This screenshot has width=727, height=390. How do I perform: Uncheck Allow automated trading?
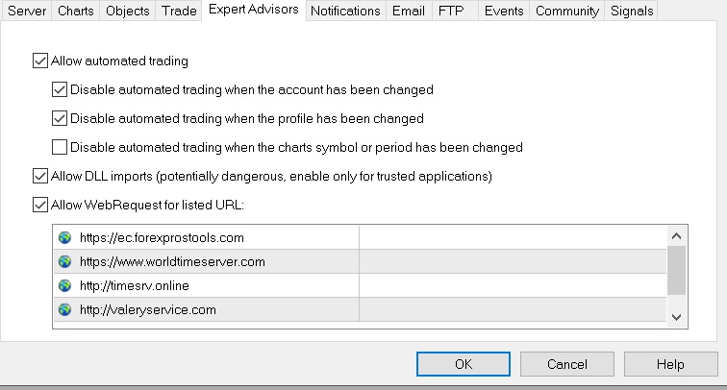[40, 61]
